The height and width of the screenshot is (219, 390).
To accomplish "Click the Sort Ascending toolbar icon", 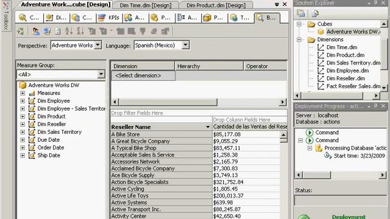I will tap(69, 31).
